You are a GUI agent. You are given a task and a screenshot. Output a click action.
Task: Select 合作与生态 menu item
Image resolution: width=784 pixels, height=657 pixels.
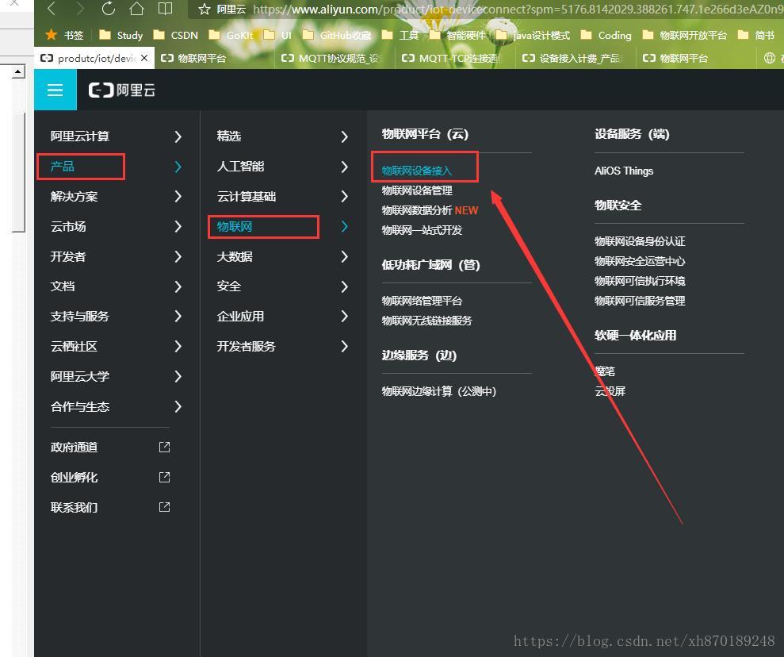pyautogui.click(x=79, y=406)
